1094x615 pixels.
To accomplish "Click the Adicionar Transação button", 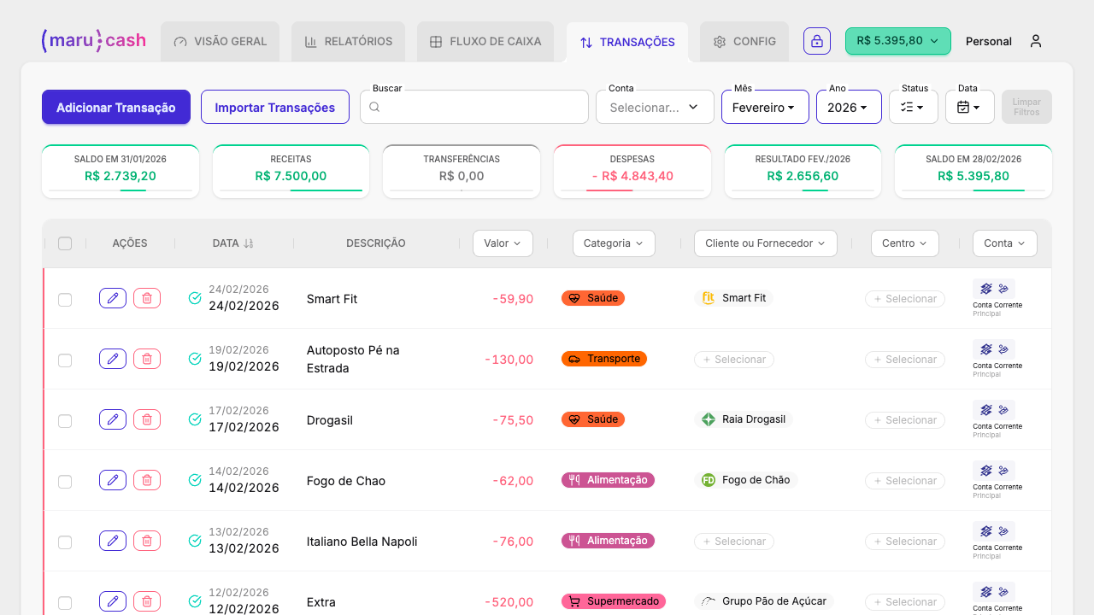I will [116, 107].
